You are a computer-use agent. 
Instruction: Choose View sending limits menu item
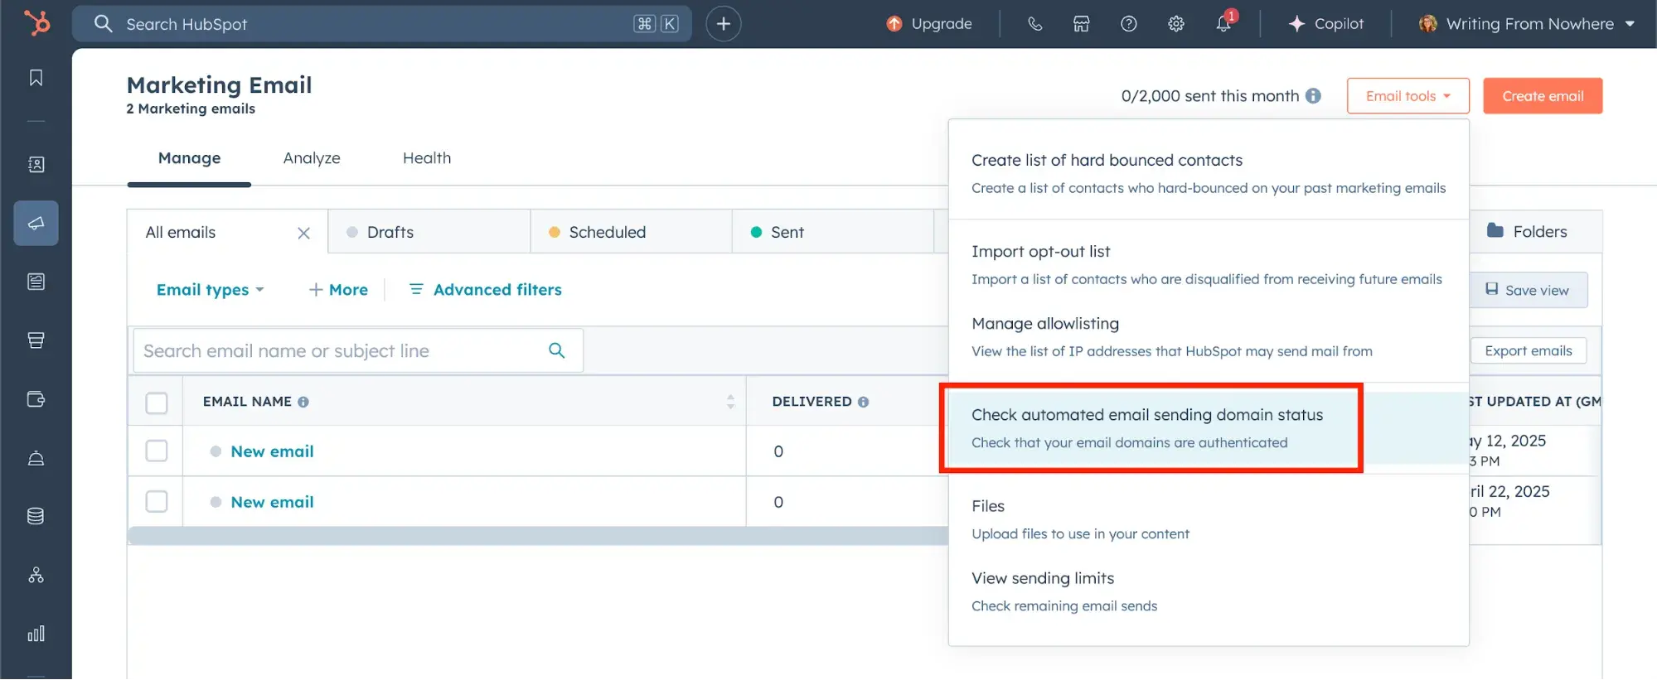click(1209, 591)
